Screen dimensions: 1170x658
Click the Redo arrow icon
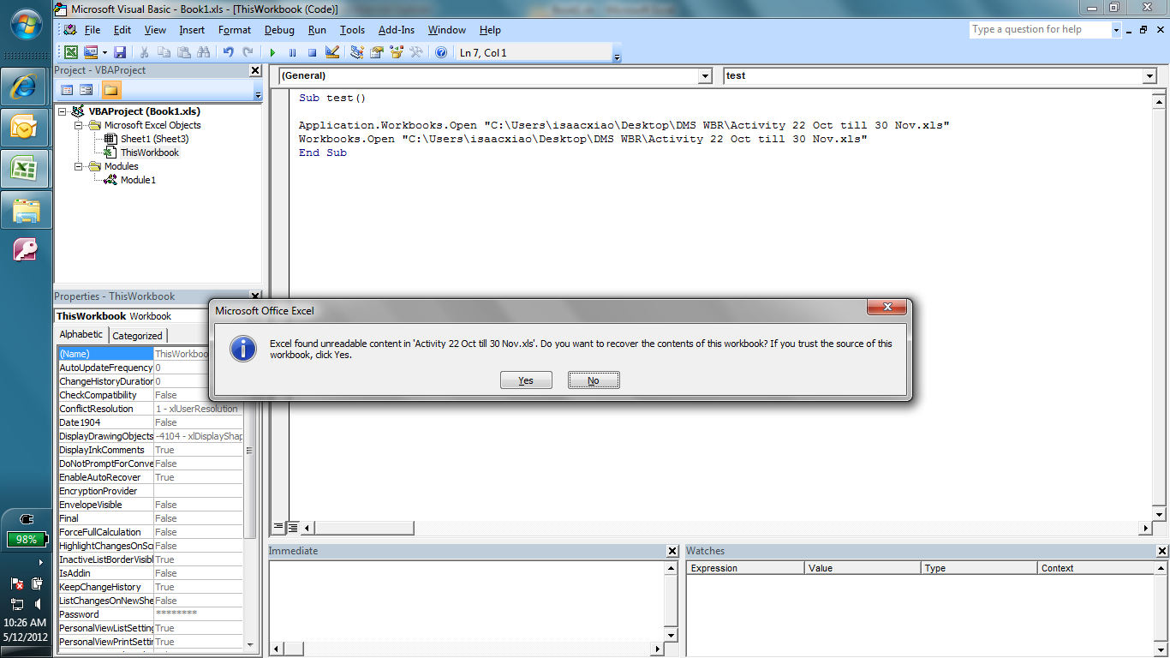[248, 52]
